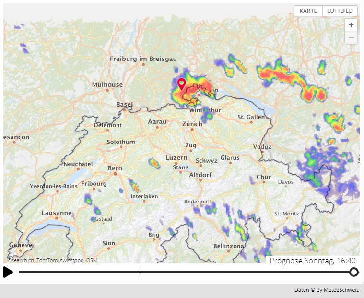Click the Daten © by MeteoSchweiz credit

coord(327,290)
